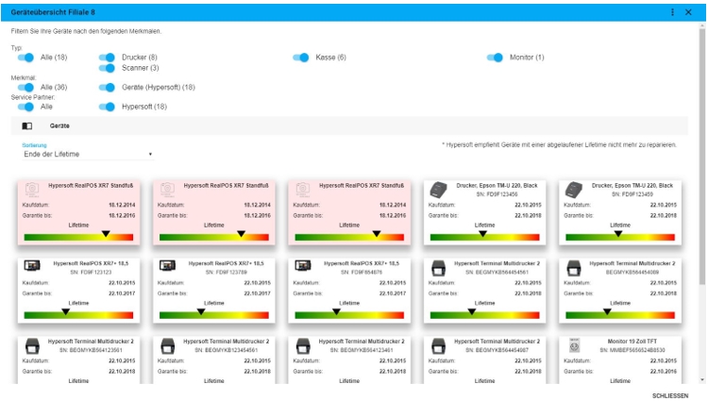Image resolution: width=708 pixels, height=401 pixels.
Task: Click the 'Filtern Sie Ihre Geräte' instruction text
Action: pos(86,31)
